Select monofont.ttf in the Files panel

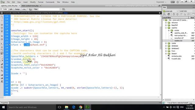click(x=179, y=38)
